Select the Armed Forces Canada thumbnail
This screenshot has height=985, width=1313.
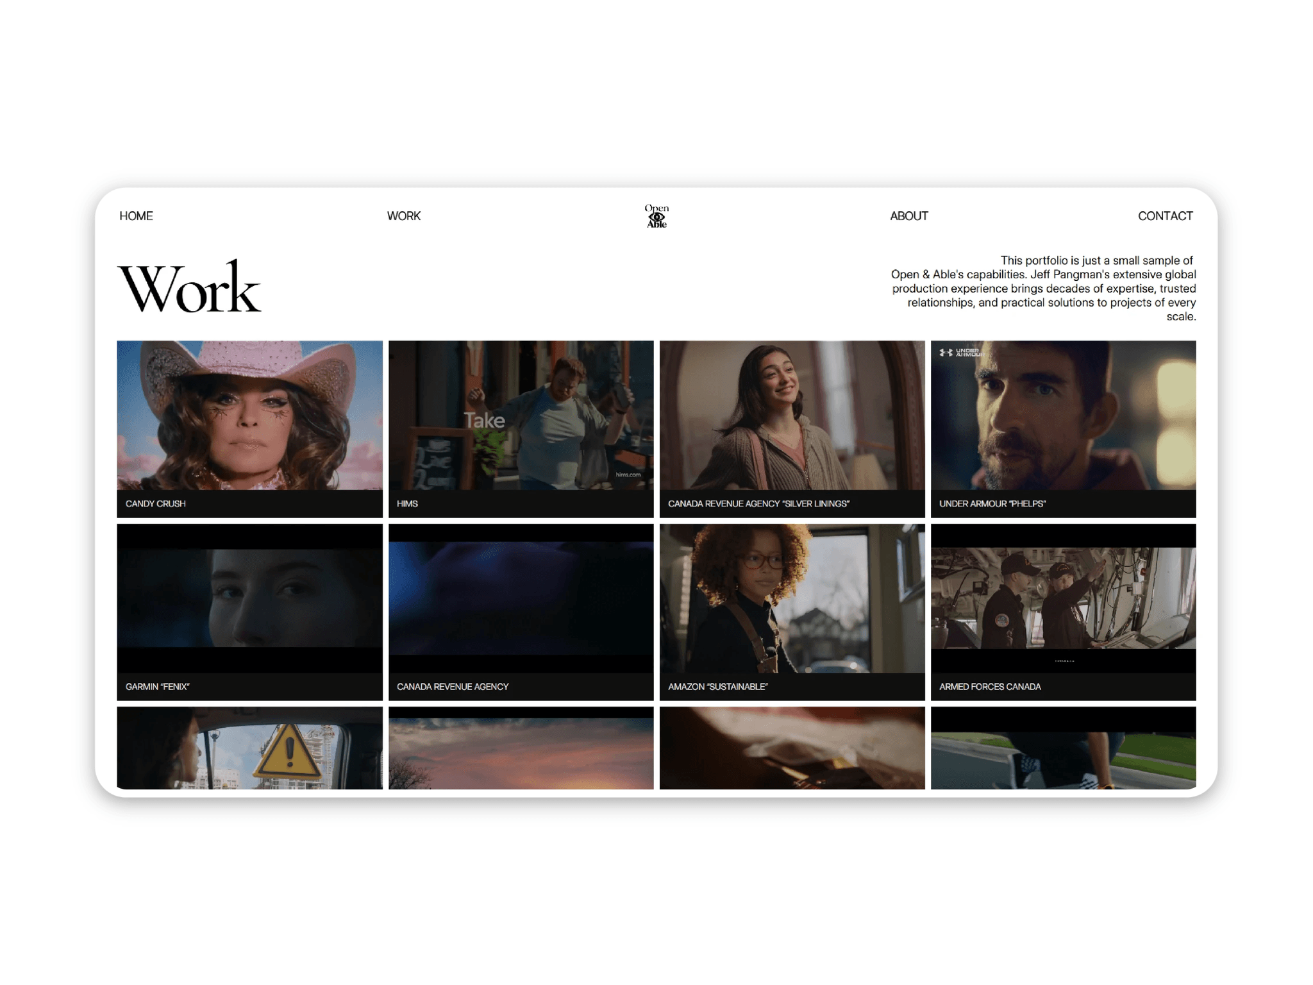pyautogui.click(x=1063, y=598)
